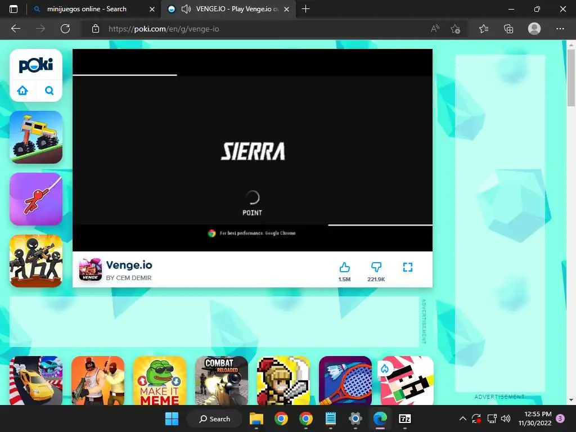Open Edge Collections

[x=508, y=29]
